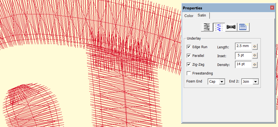
Task: Click the bow-tie shaped icon
Action: tap(231, 27)
